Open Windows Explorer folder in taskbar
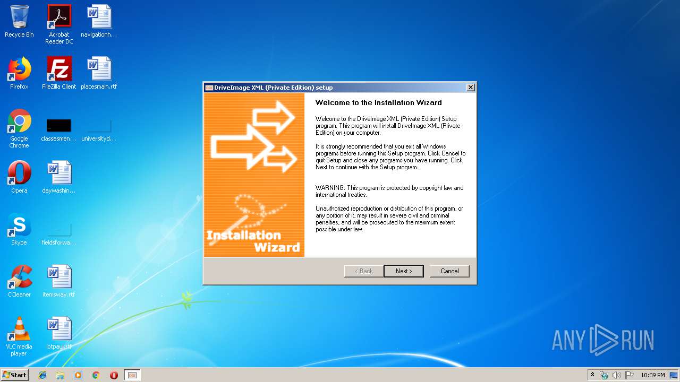This screenshot has height=382, width=680. [60, 375]
